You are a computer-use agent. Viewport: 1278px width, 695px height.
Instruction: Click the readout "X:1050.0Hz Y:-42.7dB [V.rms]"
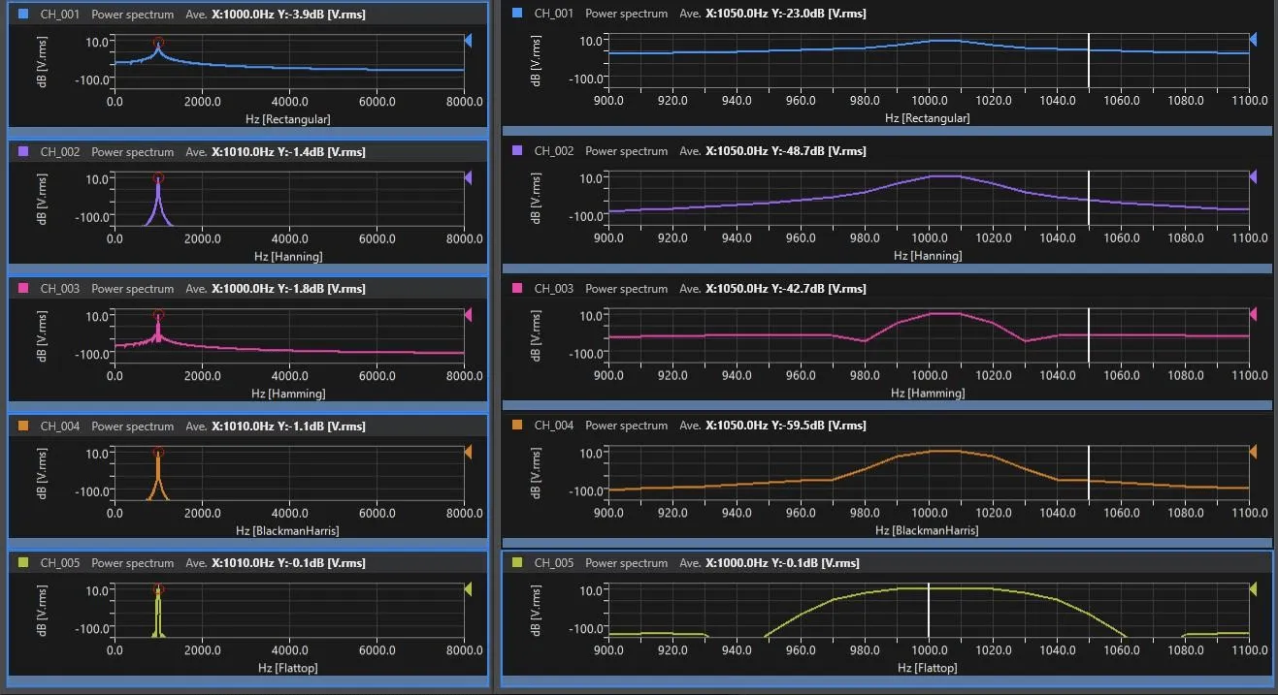pyautogui.click(x=786, y=289)
